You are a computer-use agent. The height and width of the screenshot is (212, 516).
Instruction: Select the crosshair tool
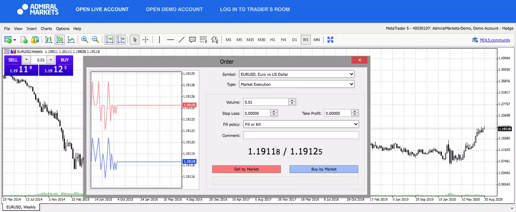(x=146, y=39)
